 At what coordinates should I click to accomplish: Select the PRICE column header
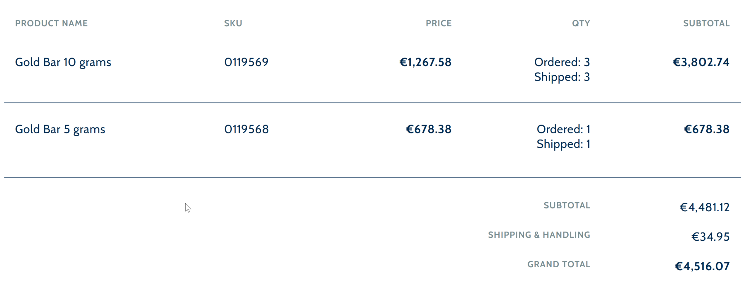(x=438, y=23)
